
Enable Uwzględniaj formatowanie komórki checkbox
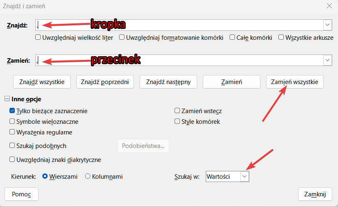tap(122, 37)
